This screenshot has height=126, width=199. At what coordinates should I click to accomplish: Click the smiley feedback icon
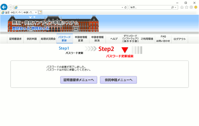point(196,7)
